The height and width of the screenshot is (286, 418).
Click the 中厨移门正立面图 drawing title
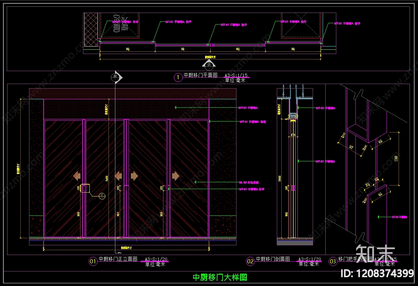point(118,259)
